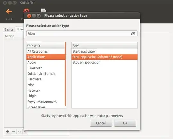Click the category list orange scrollbar

(65, 74)
